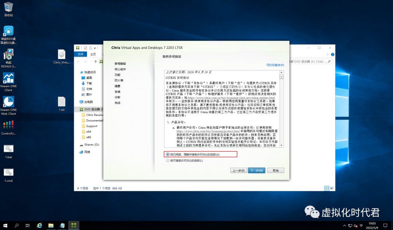Select "我已阅读、理解并接受许可协议的条款(A)" radio button
Viewport: 393px width, 230px height.
[x=168, y=155]
